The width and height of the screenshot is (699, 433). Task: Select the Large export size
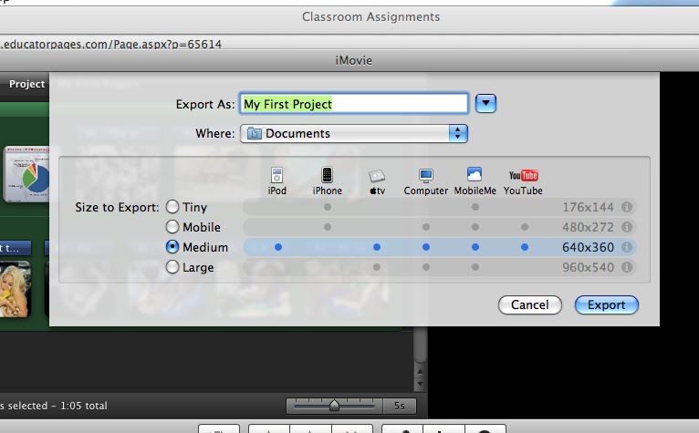tap(172, 267)
